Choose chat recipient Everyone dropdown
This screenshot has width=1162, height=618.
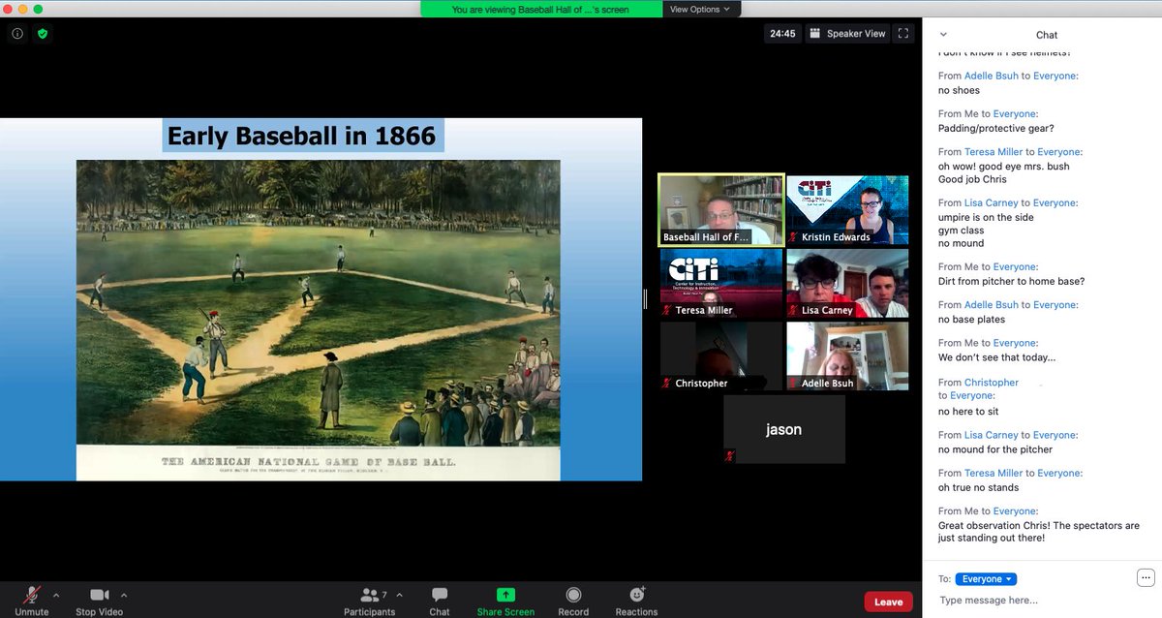[986, 578]
